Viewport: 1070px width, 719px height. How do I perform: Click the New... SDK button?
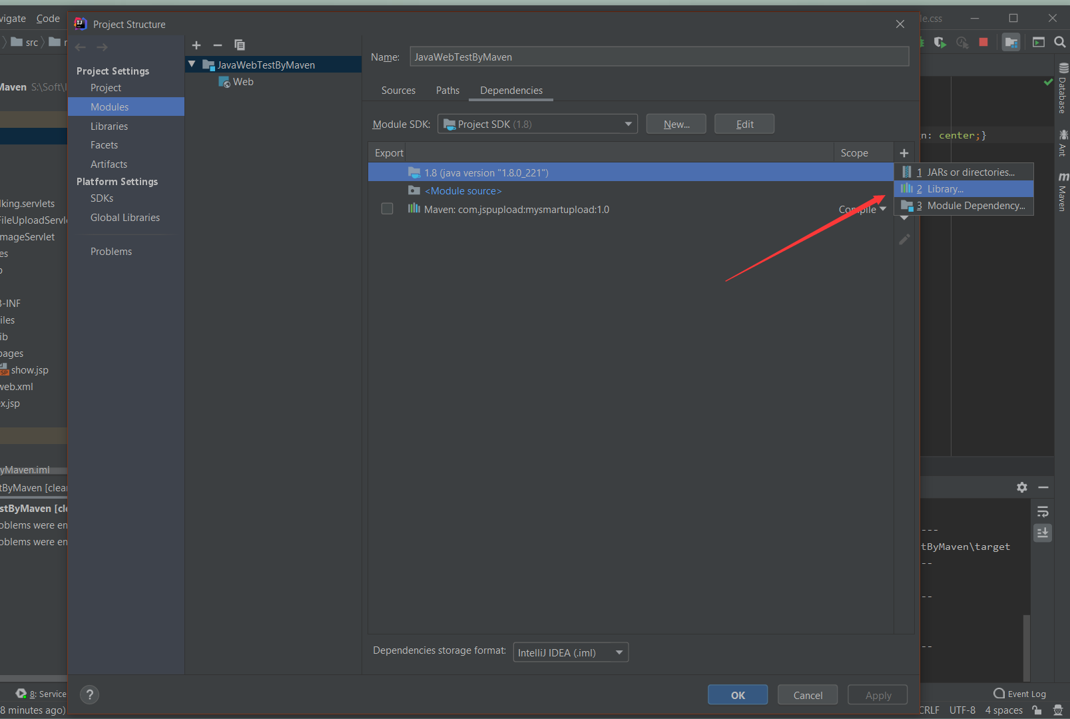pos(676,124)
